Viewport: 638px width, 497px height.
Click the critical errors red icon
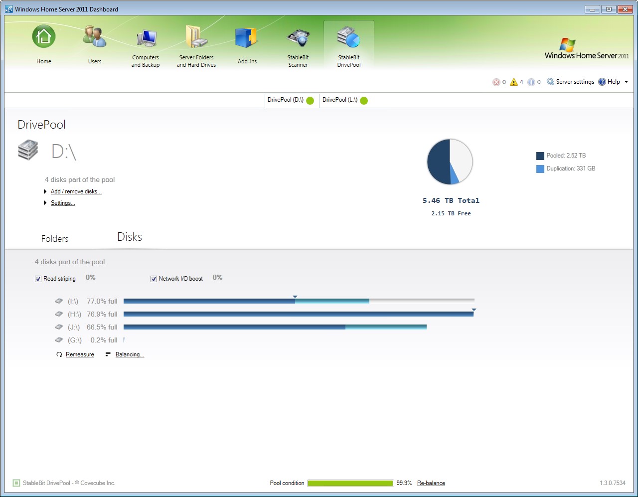point(496,82)
